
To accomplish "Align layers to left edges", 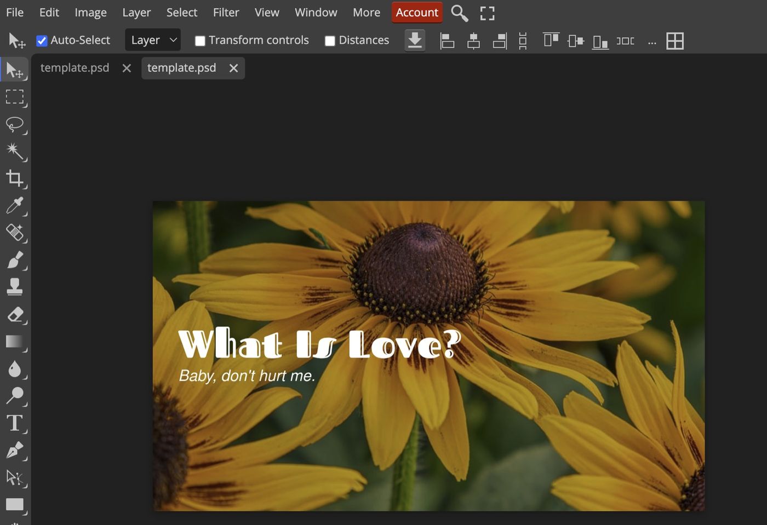I will click(x=447, y=41).
